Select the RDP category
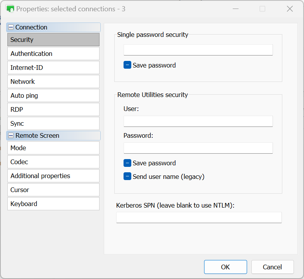Image resolution: width=304 pixels, height=279 pixels. [53, 109]
